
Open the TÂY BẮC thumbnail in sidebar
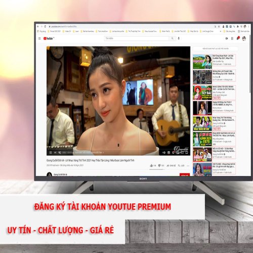(202, 93)
